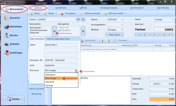Open Artikelen via the barcode icon
The height and width of the screenshot is (106, 176).
6,44
